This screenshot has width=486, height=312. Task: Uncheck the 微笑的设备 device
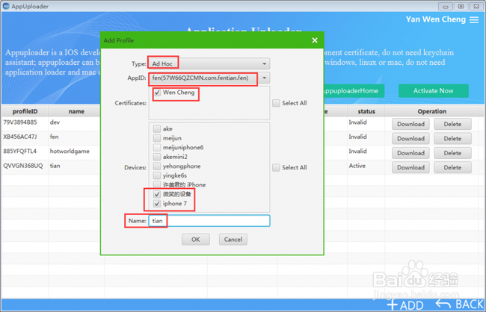157,194
